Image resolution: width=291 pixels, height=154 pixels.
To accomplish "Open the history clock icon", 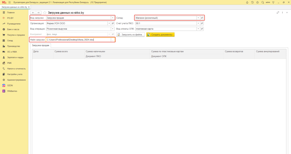I will tap(252, 2).
